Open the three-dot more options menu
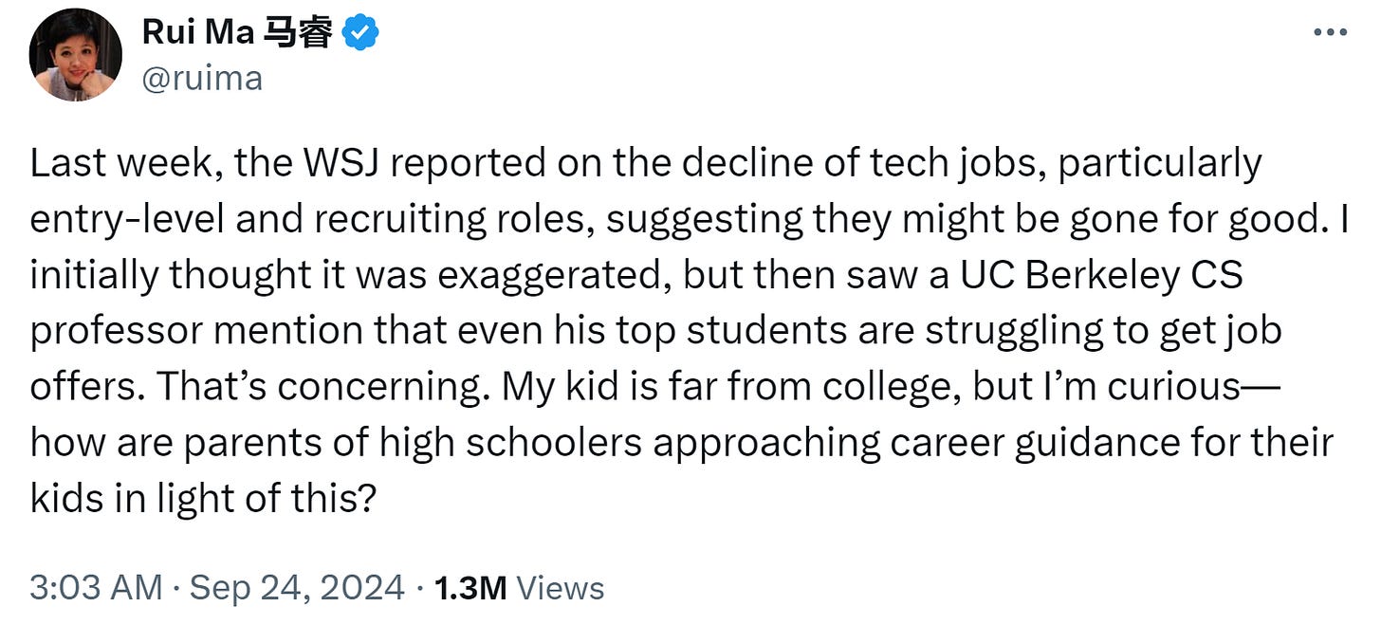 [1331, 33]
